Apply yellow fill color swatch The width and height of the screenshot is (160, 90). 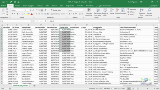pos(28,14)
